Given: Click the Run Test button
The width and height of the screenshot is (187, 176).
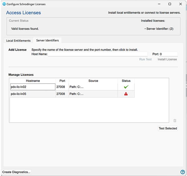Looking at the screenshot, I should pos(145,59).
